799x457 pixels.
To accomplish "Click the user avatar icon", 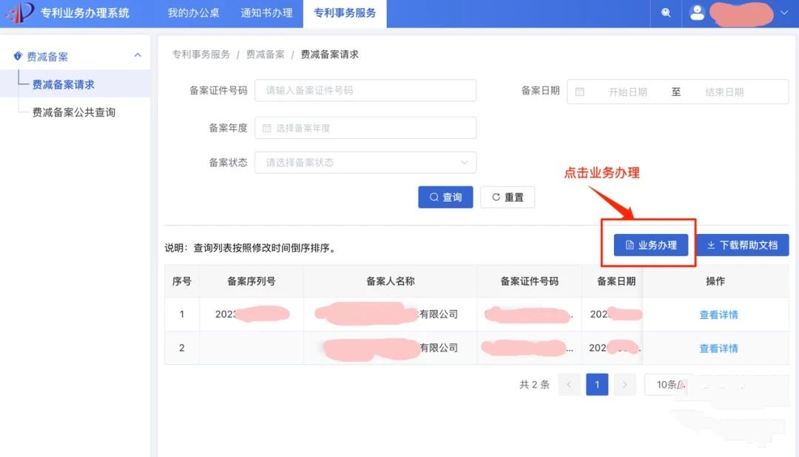I will (x=696, y=13).
